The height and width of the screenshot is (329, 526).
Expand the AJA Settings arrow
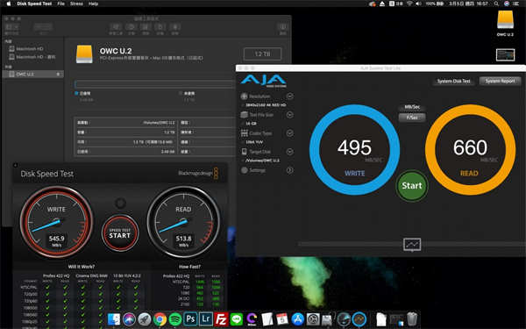click(290, 170)
